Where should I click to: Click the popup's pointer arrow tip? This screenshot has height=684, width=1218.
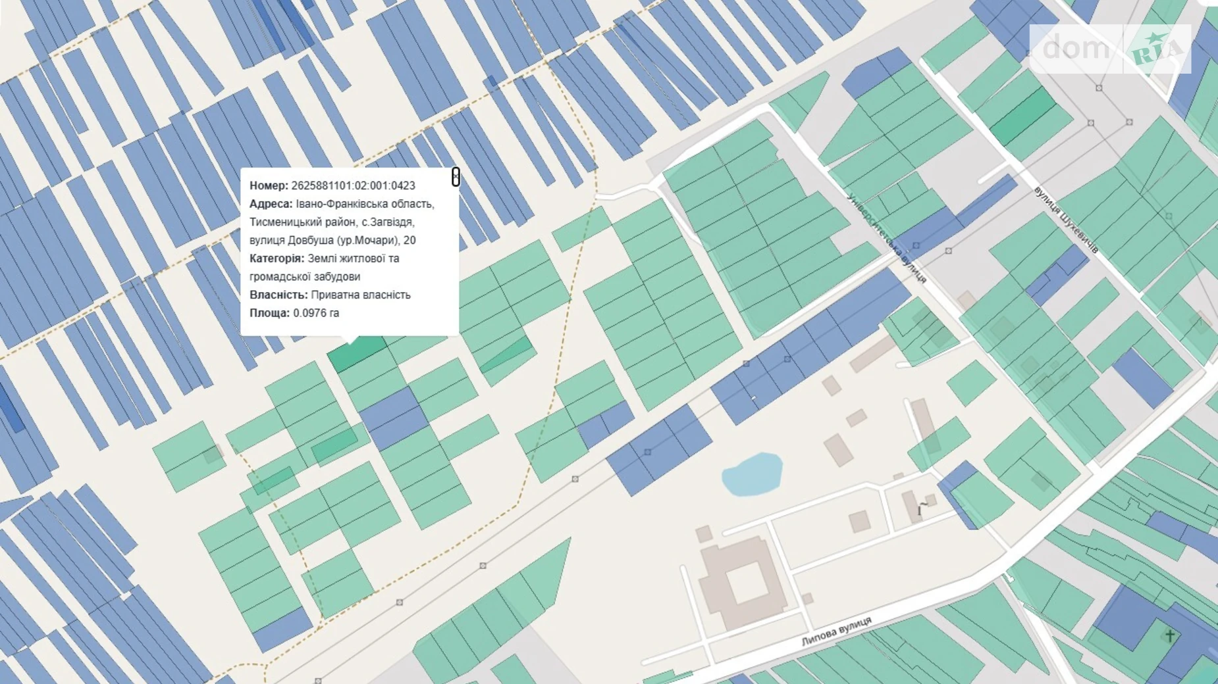352,341
